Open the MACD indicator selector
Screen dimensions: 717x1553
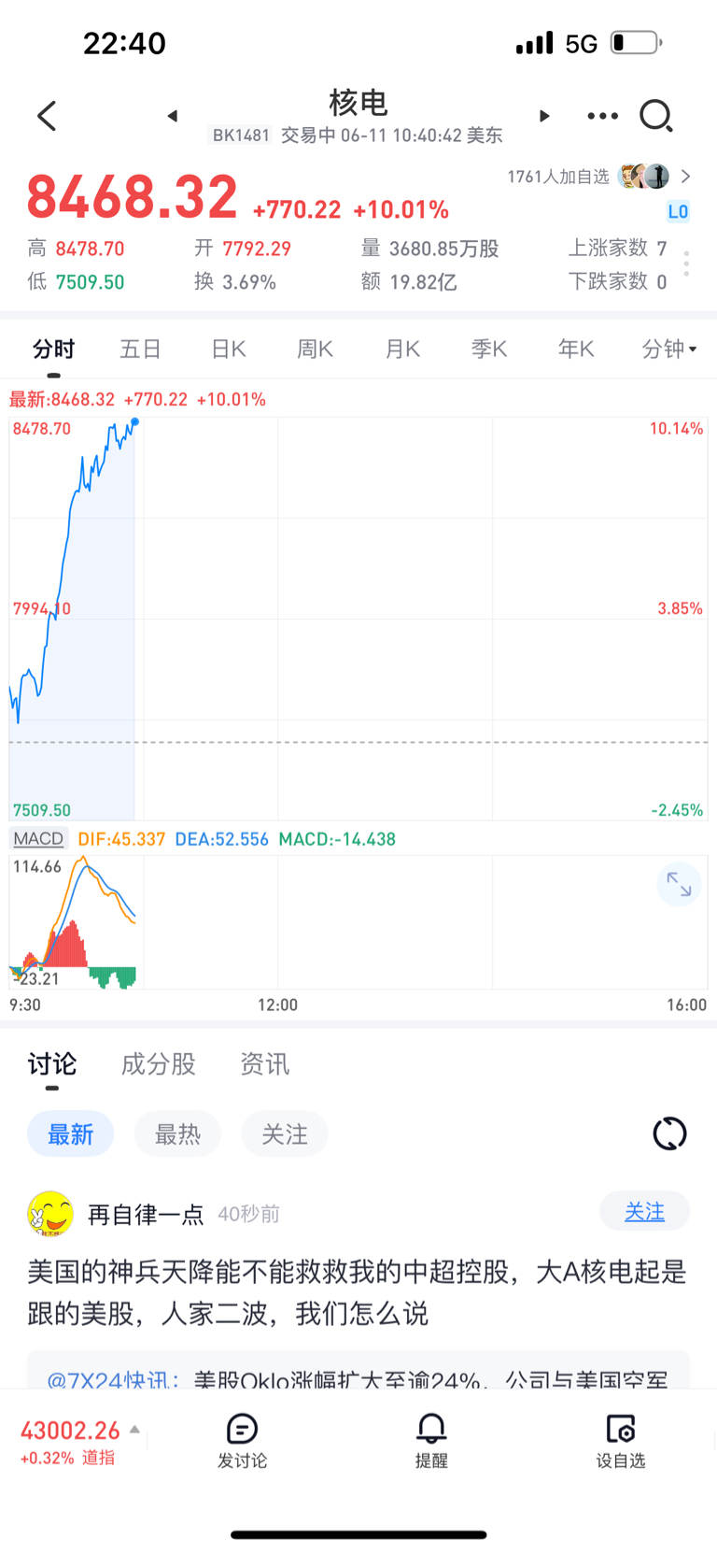(38, 838)
